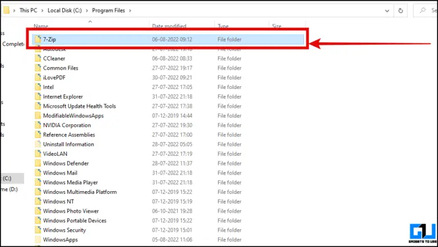The height and width of the screenshot is (247, 438).
Task: Sort by Date modified column header
Action: pos(169,26)
